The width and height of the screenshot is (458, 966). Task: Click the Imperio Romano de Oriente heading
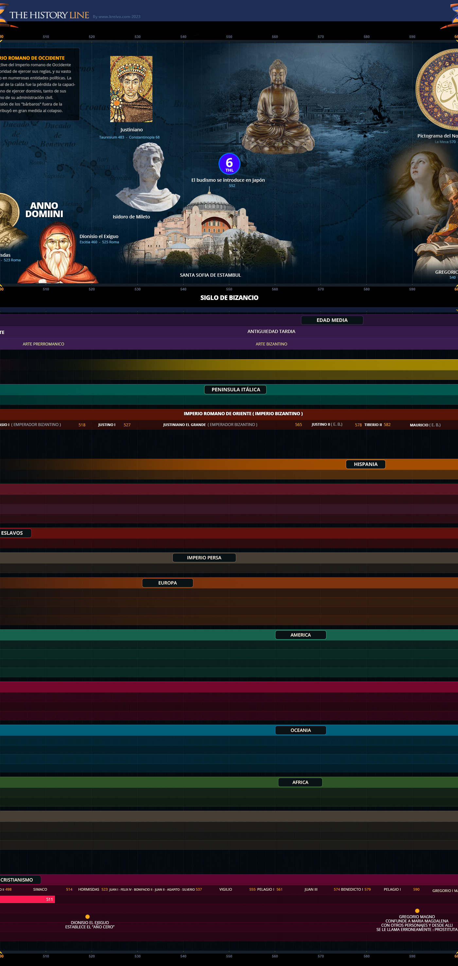[243, 413]
